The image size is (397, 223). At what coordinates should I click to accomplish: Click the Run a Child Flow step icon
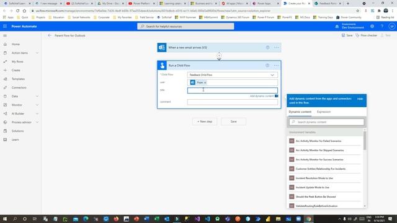tap(162, 66)
